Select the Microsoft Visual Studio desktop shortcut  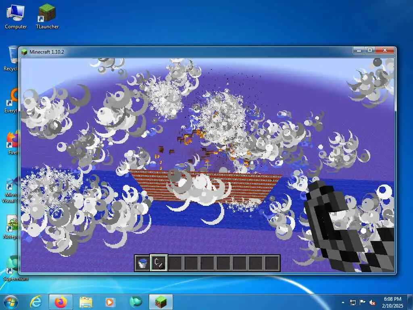[10, 191]
